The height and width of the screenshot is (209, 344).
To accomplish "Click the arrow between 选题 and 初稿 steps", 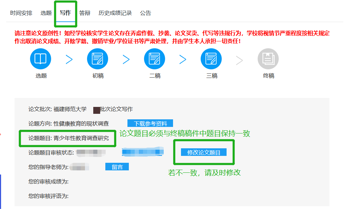I will point(69,60).
